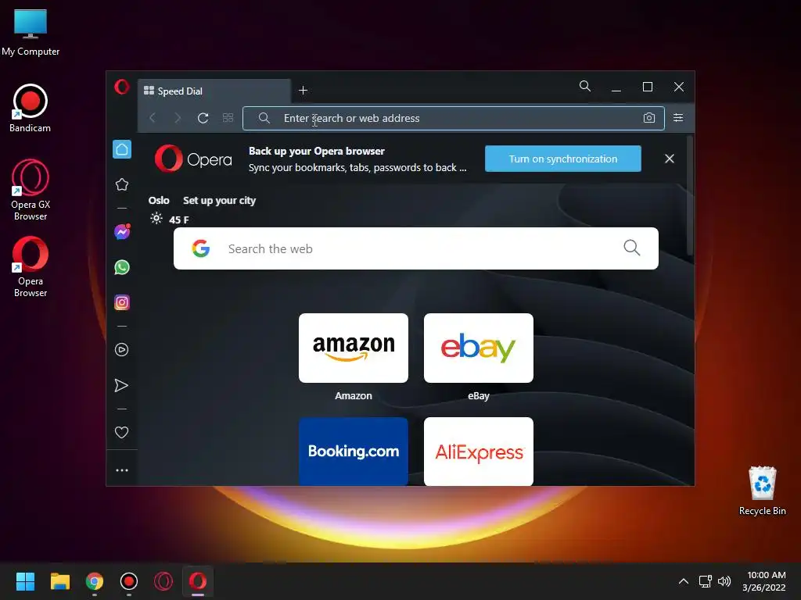Click the browser vertical scrollbar
This screenshot has width=801, height=600.
pos(690,196)
